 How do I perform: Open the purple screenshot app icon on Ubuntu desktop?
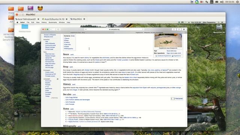click(30, 8)
